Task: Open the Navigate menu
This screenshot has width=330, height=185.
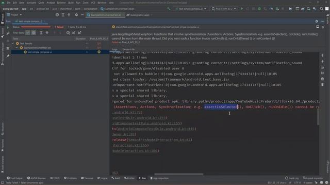Action: (31, 3)
